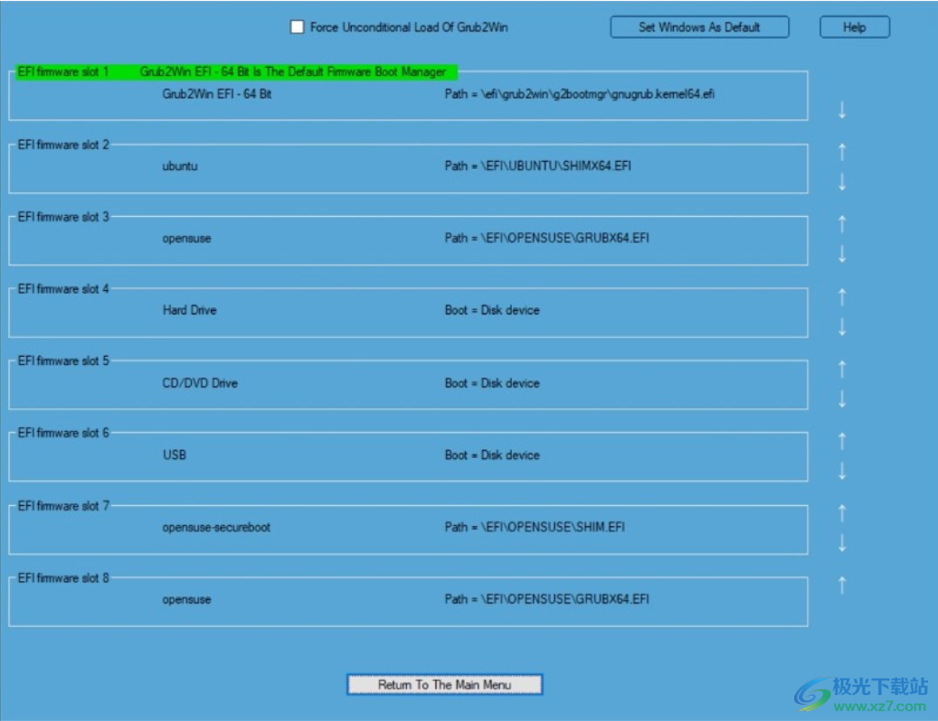The image size is (938, 721).
Task: Click 'Boot = Disk device' for CD/DVD Drive
Action: 492,383
